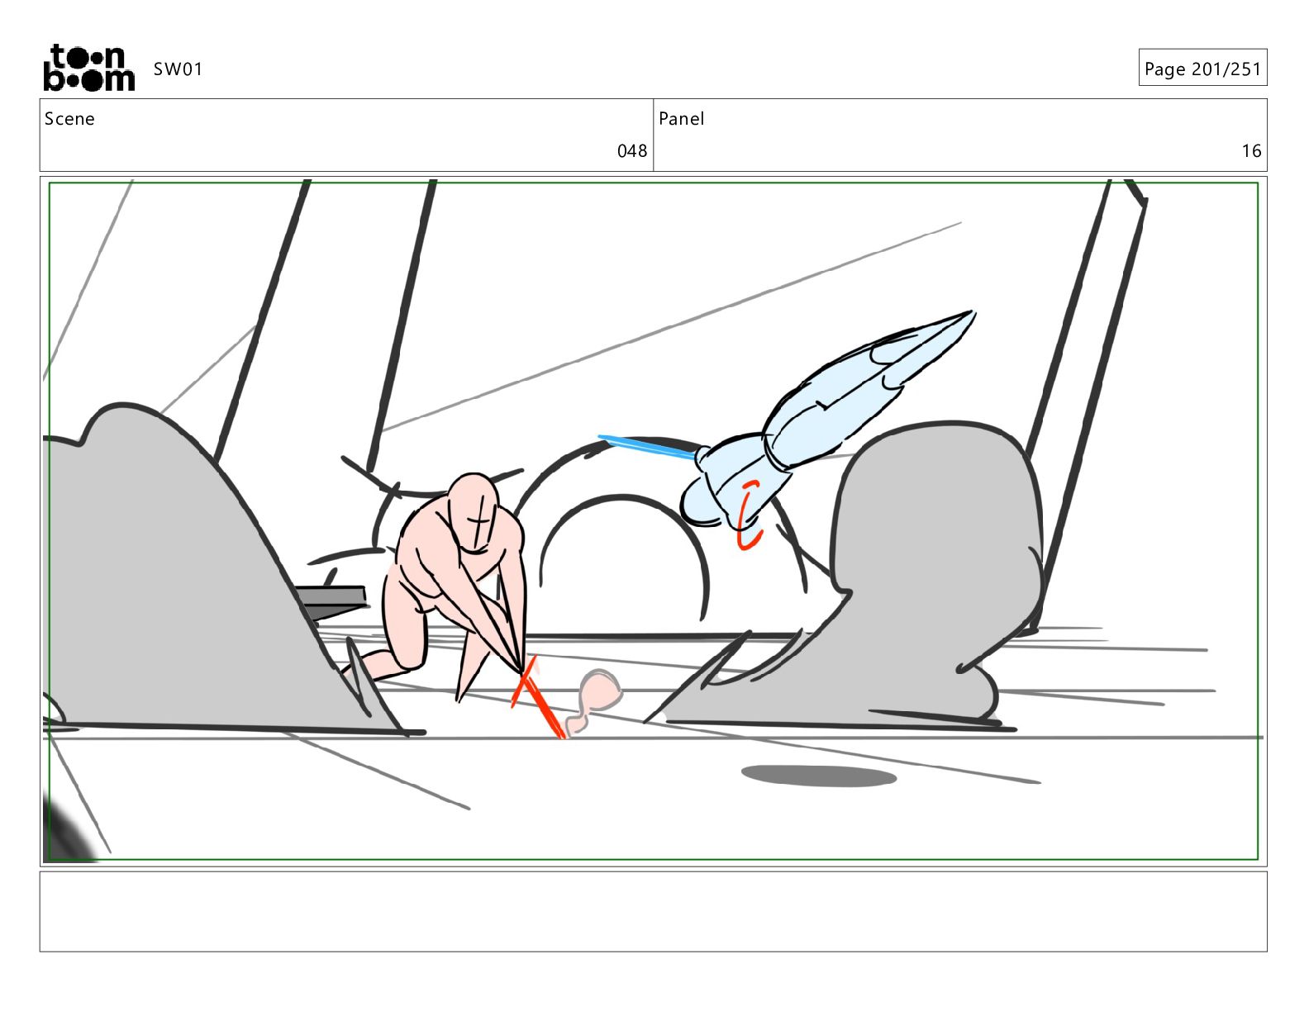Click the Scene label
Screen dimensions: 1309x1011
pyautogui.click(x=69, y=119)
